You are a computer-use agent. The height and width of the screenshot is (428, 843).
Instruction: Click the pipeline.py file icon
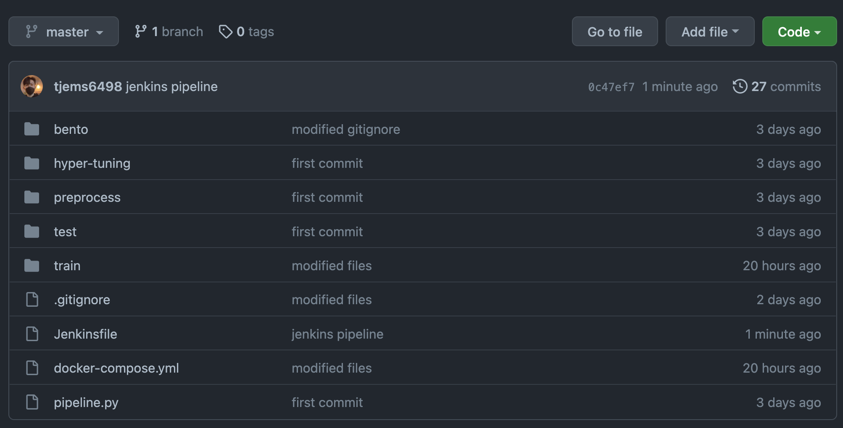click(x=32, y=402)
